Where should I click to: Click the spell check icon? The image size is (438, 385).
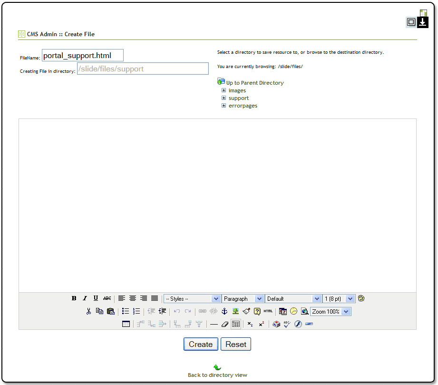pyautogui.click(x=287, y=324)
